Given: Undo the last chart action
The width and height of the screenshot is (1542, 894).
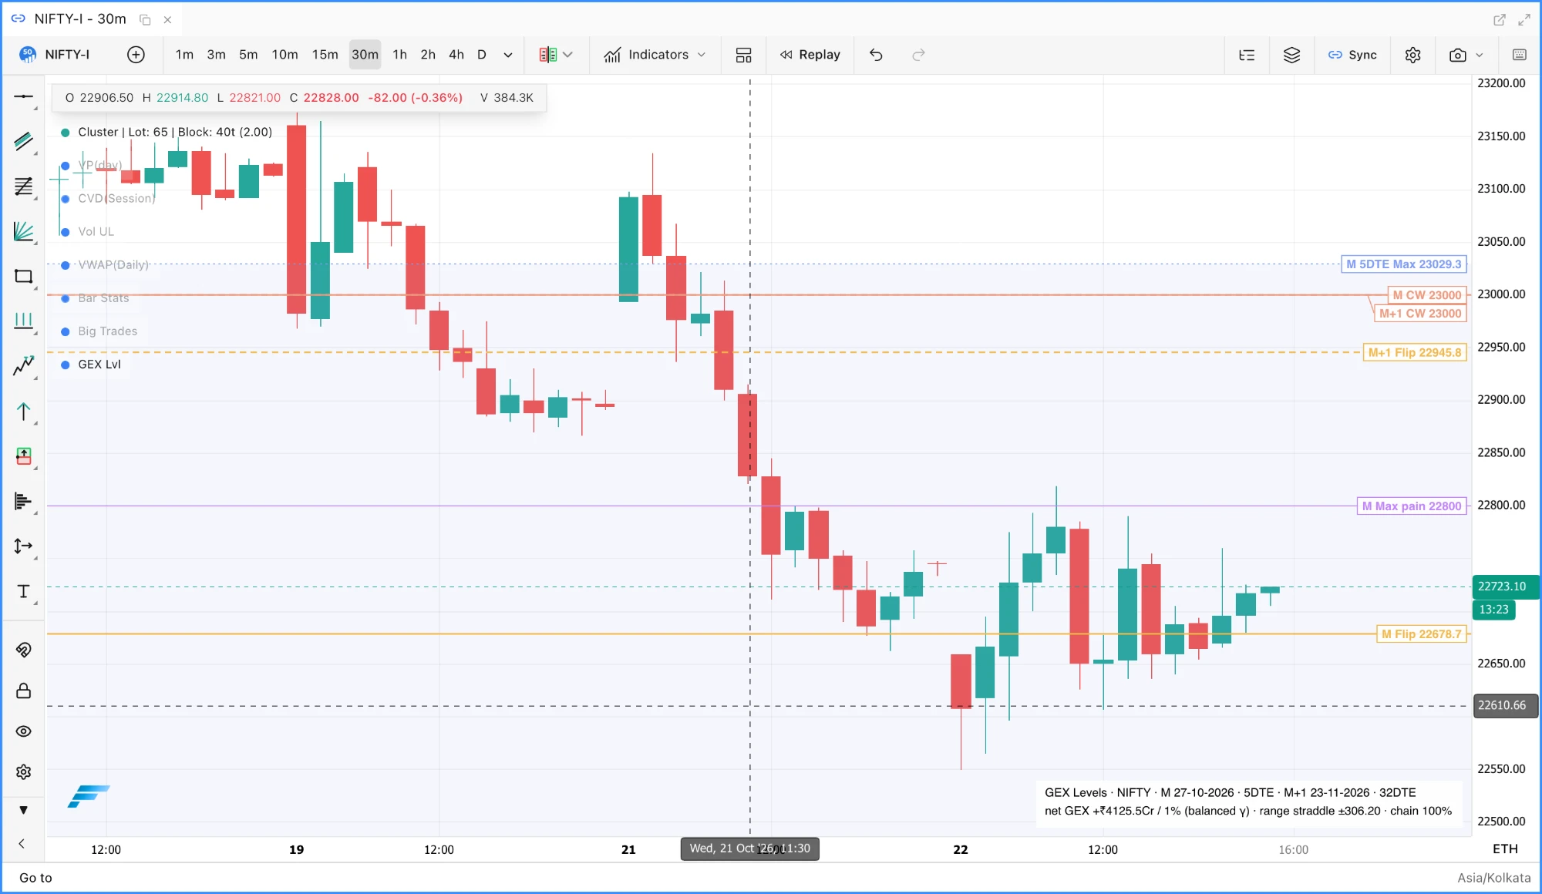Looking at the screenshot, I should pos(876,55).
